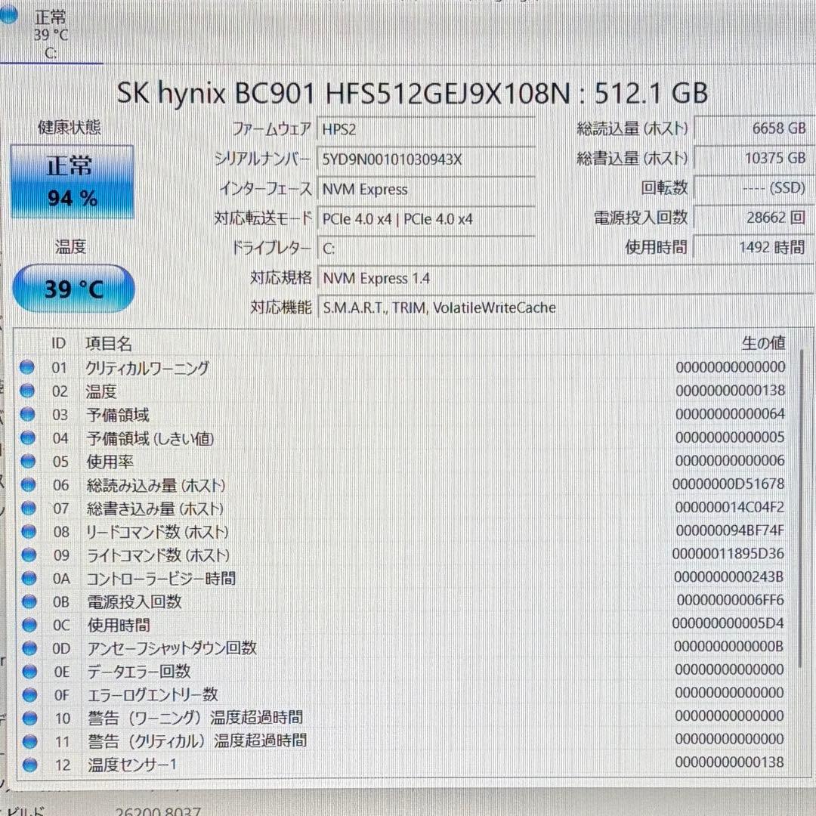Viewport: 816px width, 816px height.
Task: Click the drive letter field C:
Action: click(425, 249)
